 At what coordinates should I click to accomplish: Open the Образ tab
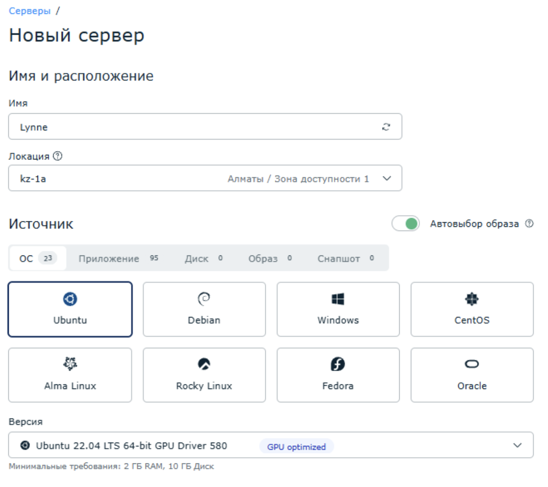270,258
